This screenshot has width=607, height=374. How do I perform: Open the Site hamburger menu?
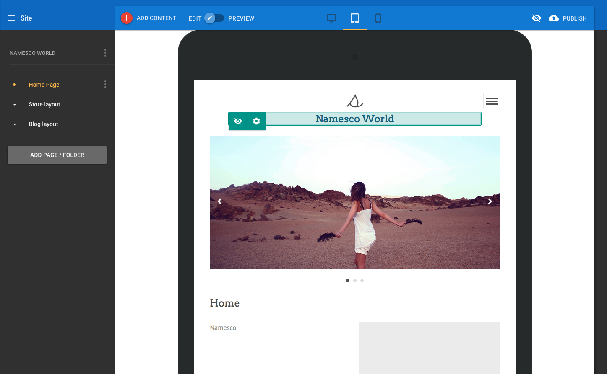point(11,18)
